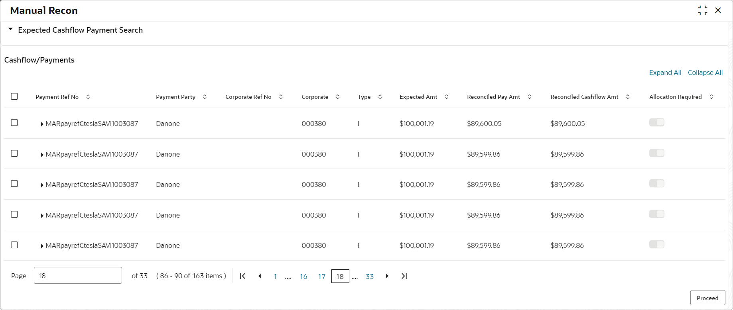Sort by Allocation Required column
This screenshot has width=733, height=310.
[711, 97]
